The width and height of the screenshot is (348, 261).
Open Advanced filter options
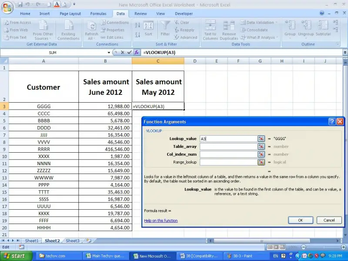pyautogui.click(x=186, y=37)
